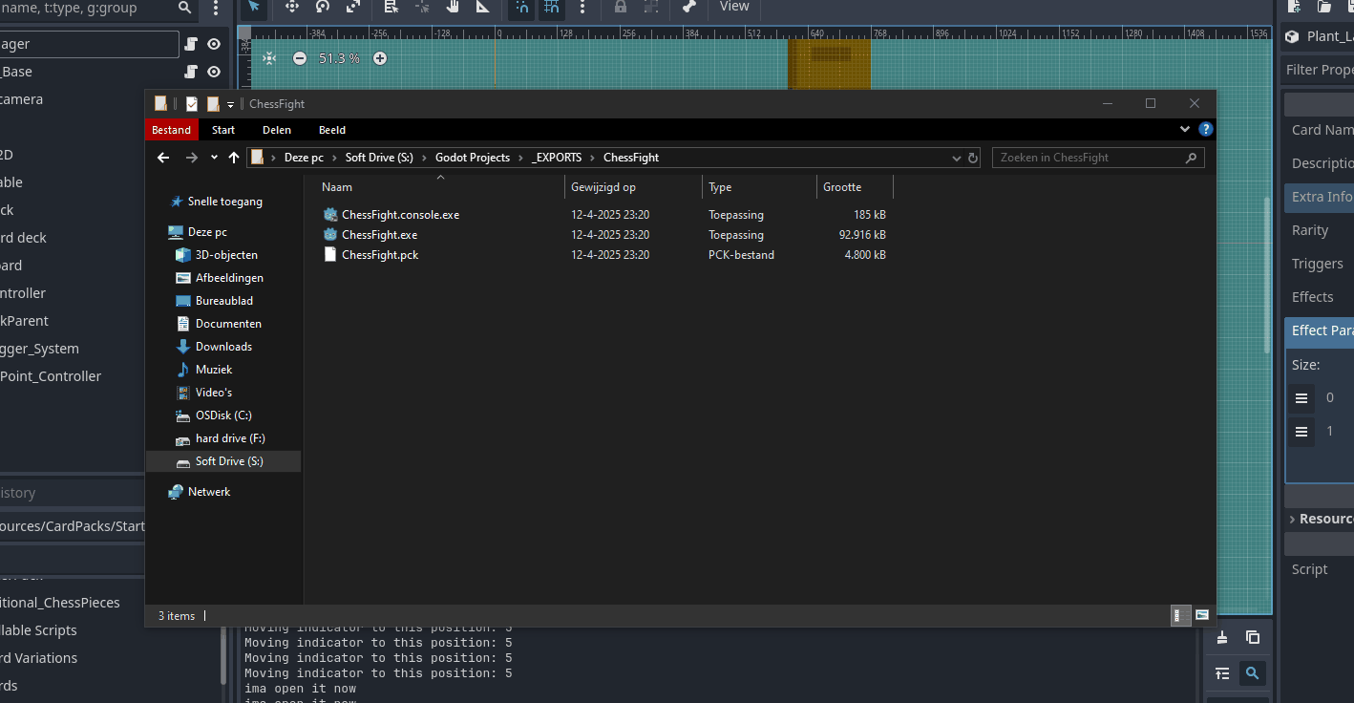This screenshot has width=1354, height=703.
Task: Click the scene filter search magnifier icon
Action: [x=185, y=8]
